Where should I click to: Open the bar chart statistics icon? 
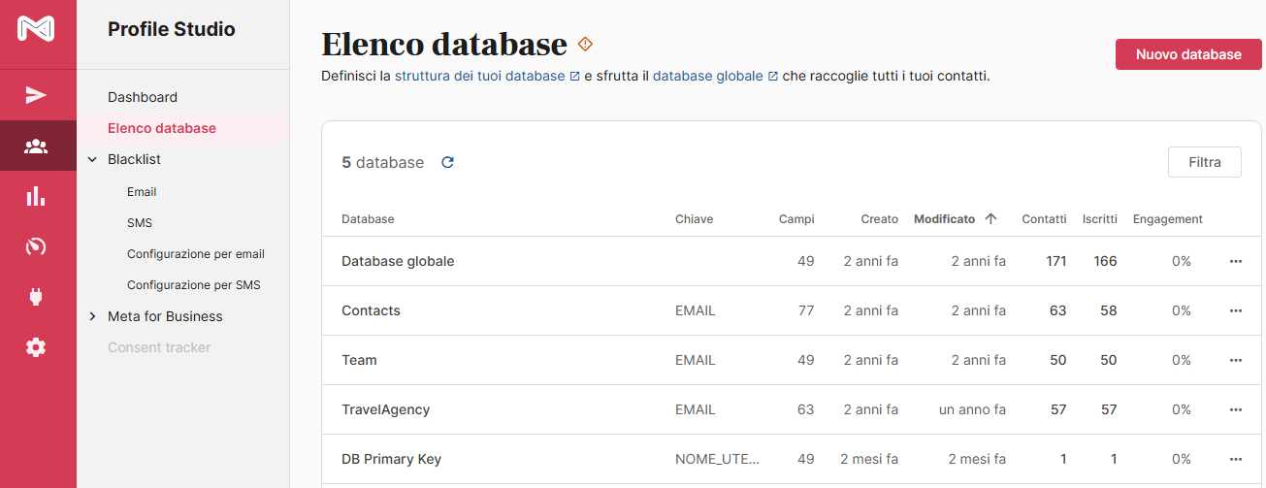pyautogui.click(x=37, y=197)
